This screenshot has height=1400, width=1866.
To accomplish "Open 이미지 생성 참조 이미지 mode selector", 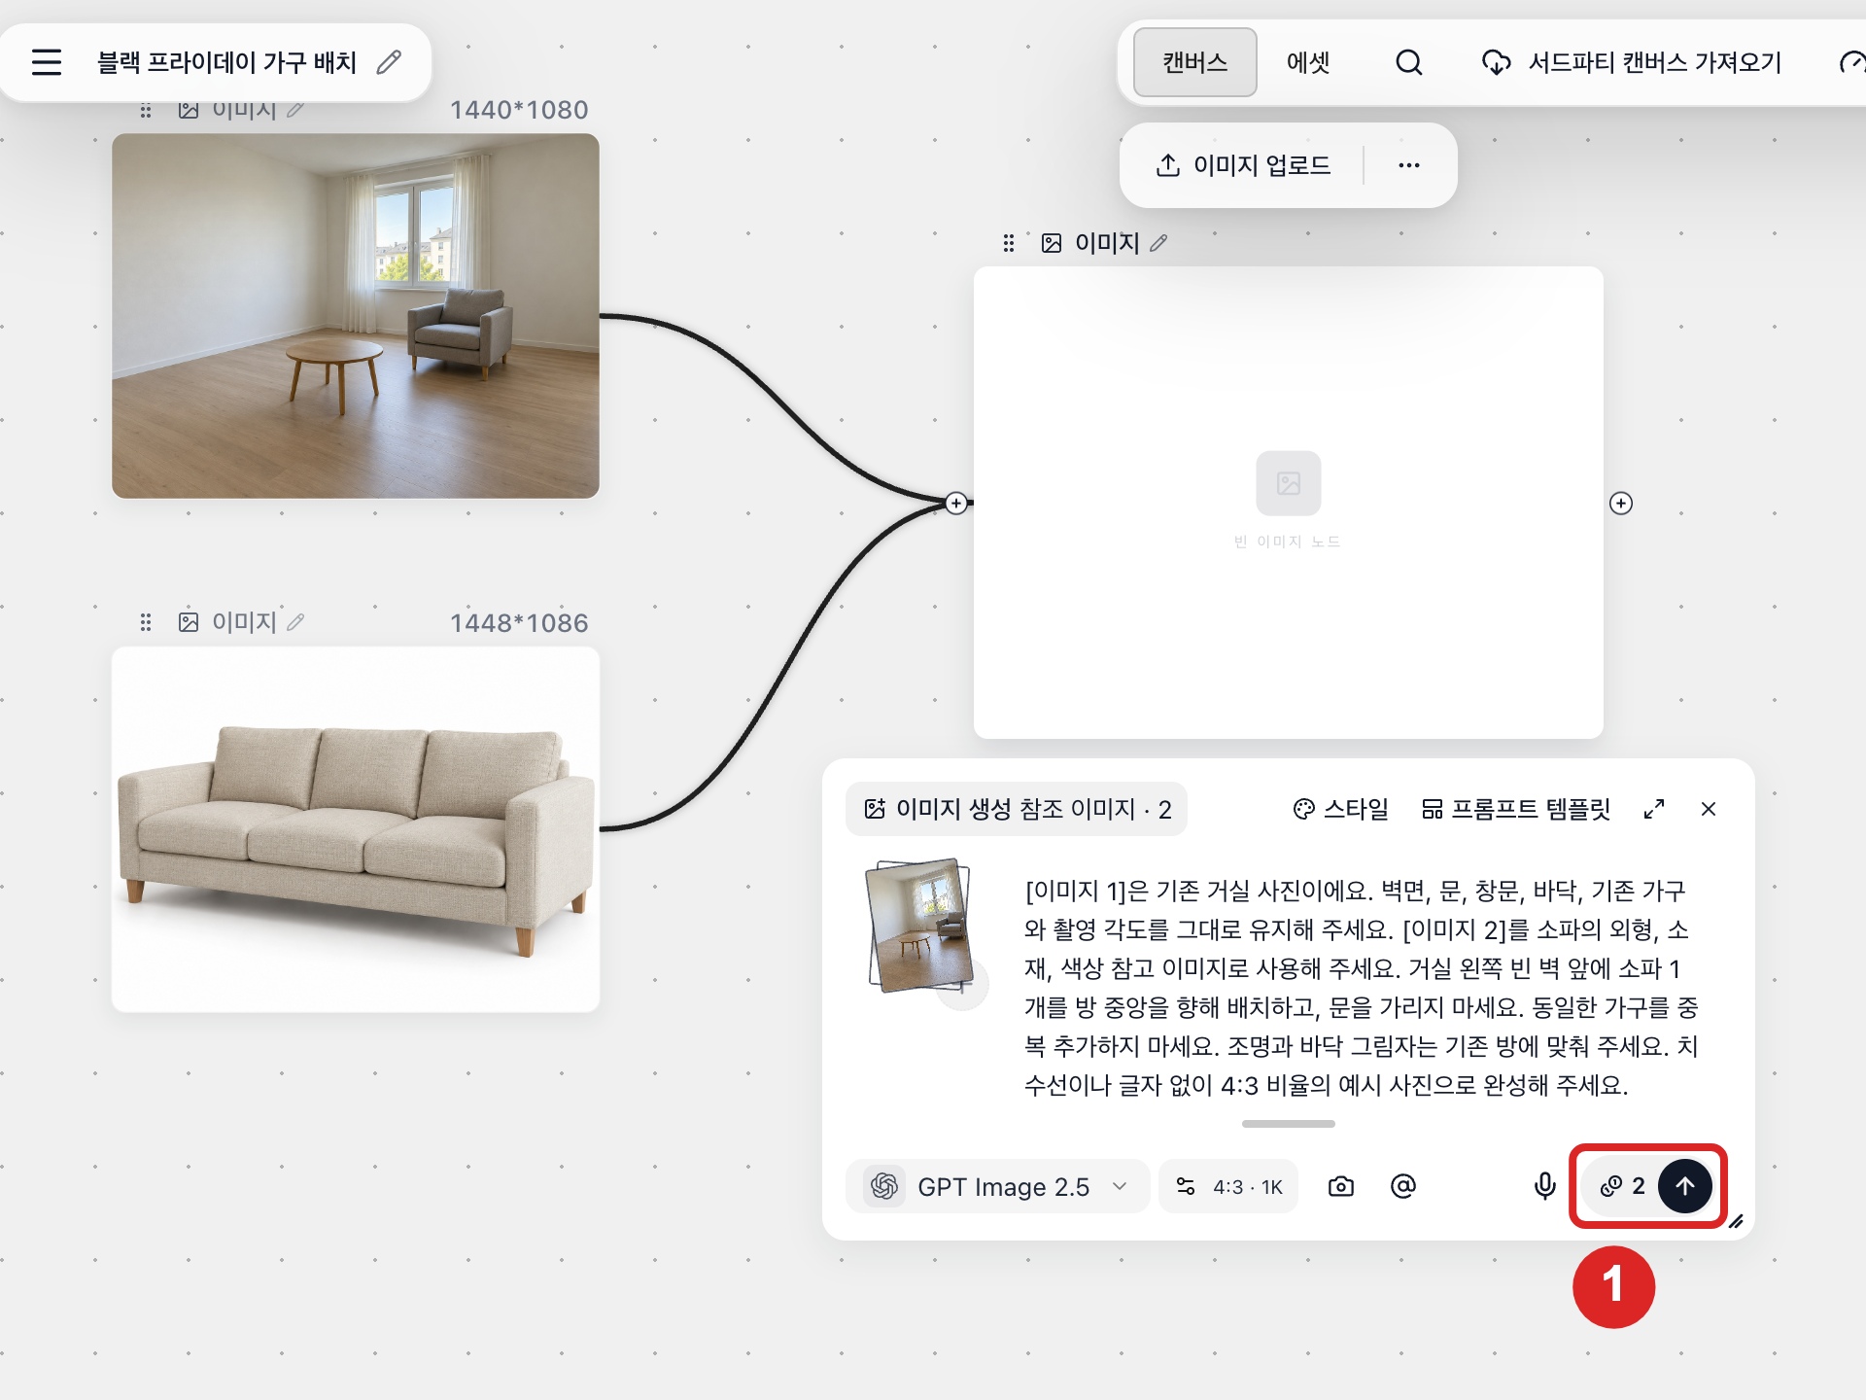I will point(1017,809).
